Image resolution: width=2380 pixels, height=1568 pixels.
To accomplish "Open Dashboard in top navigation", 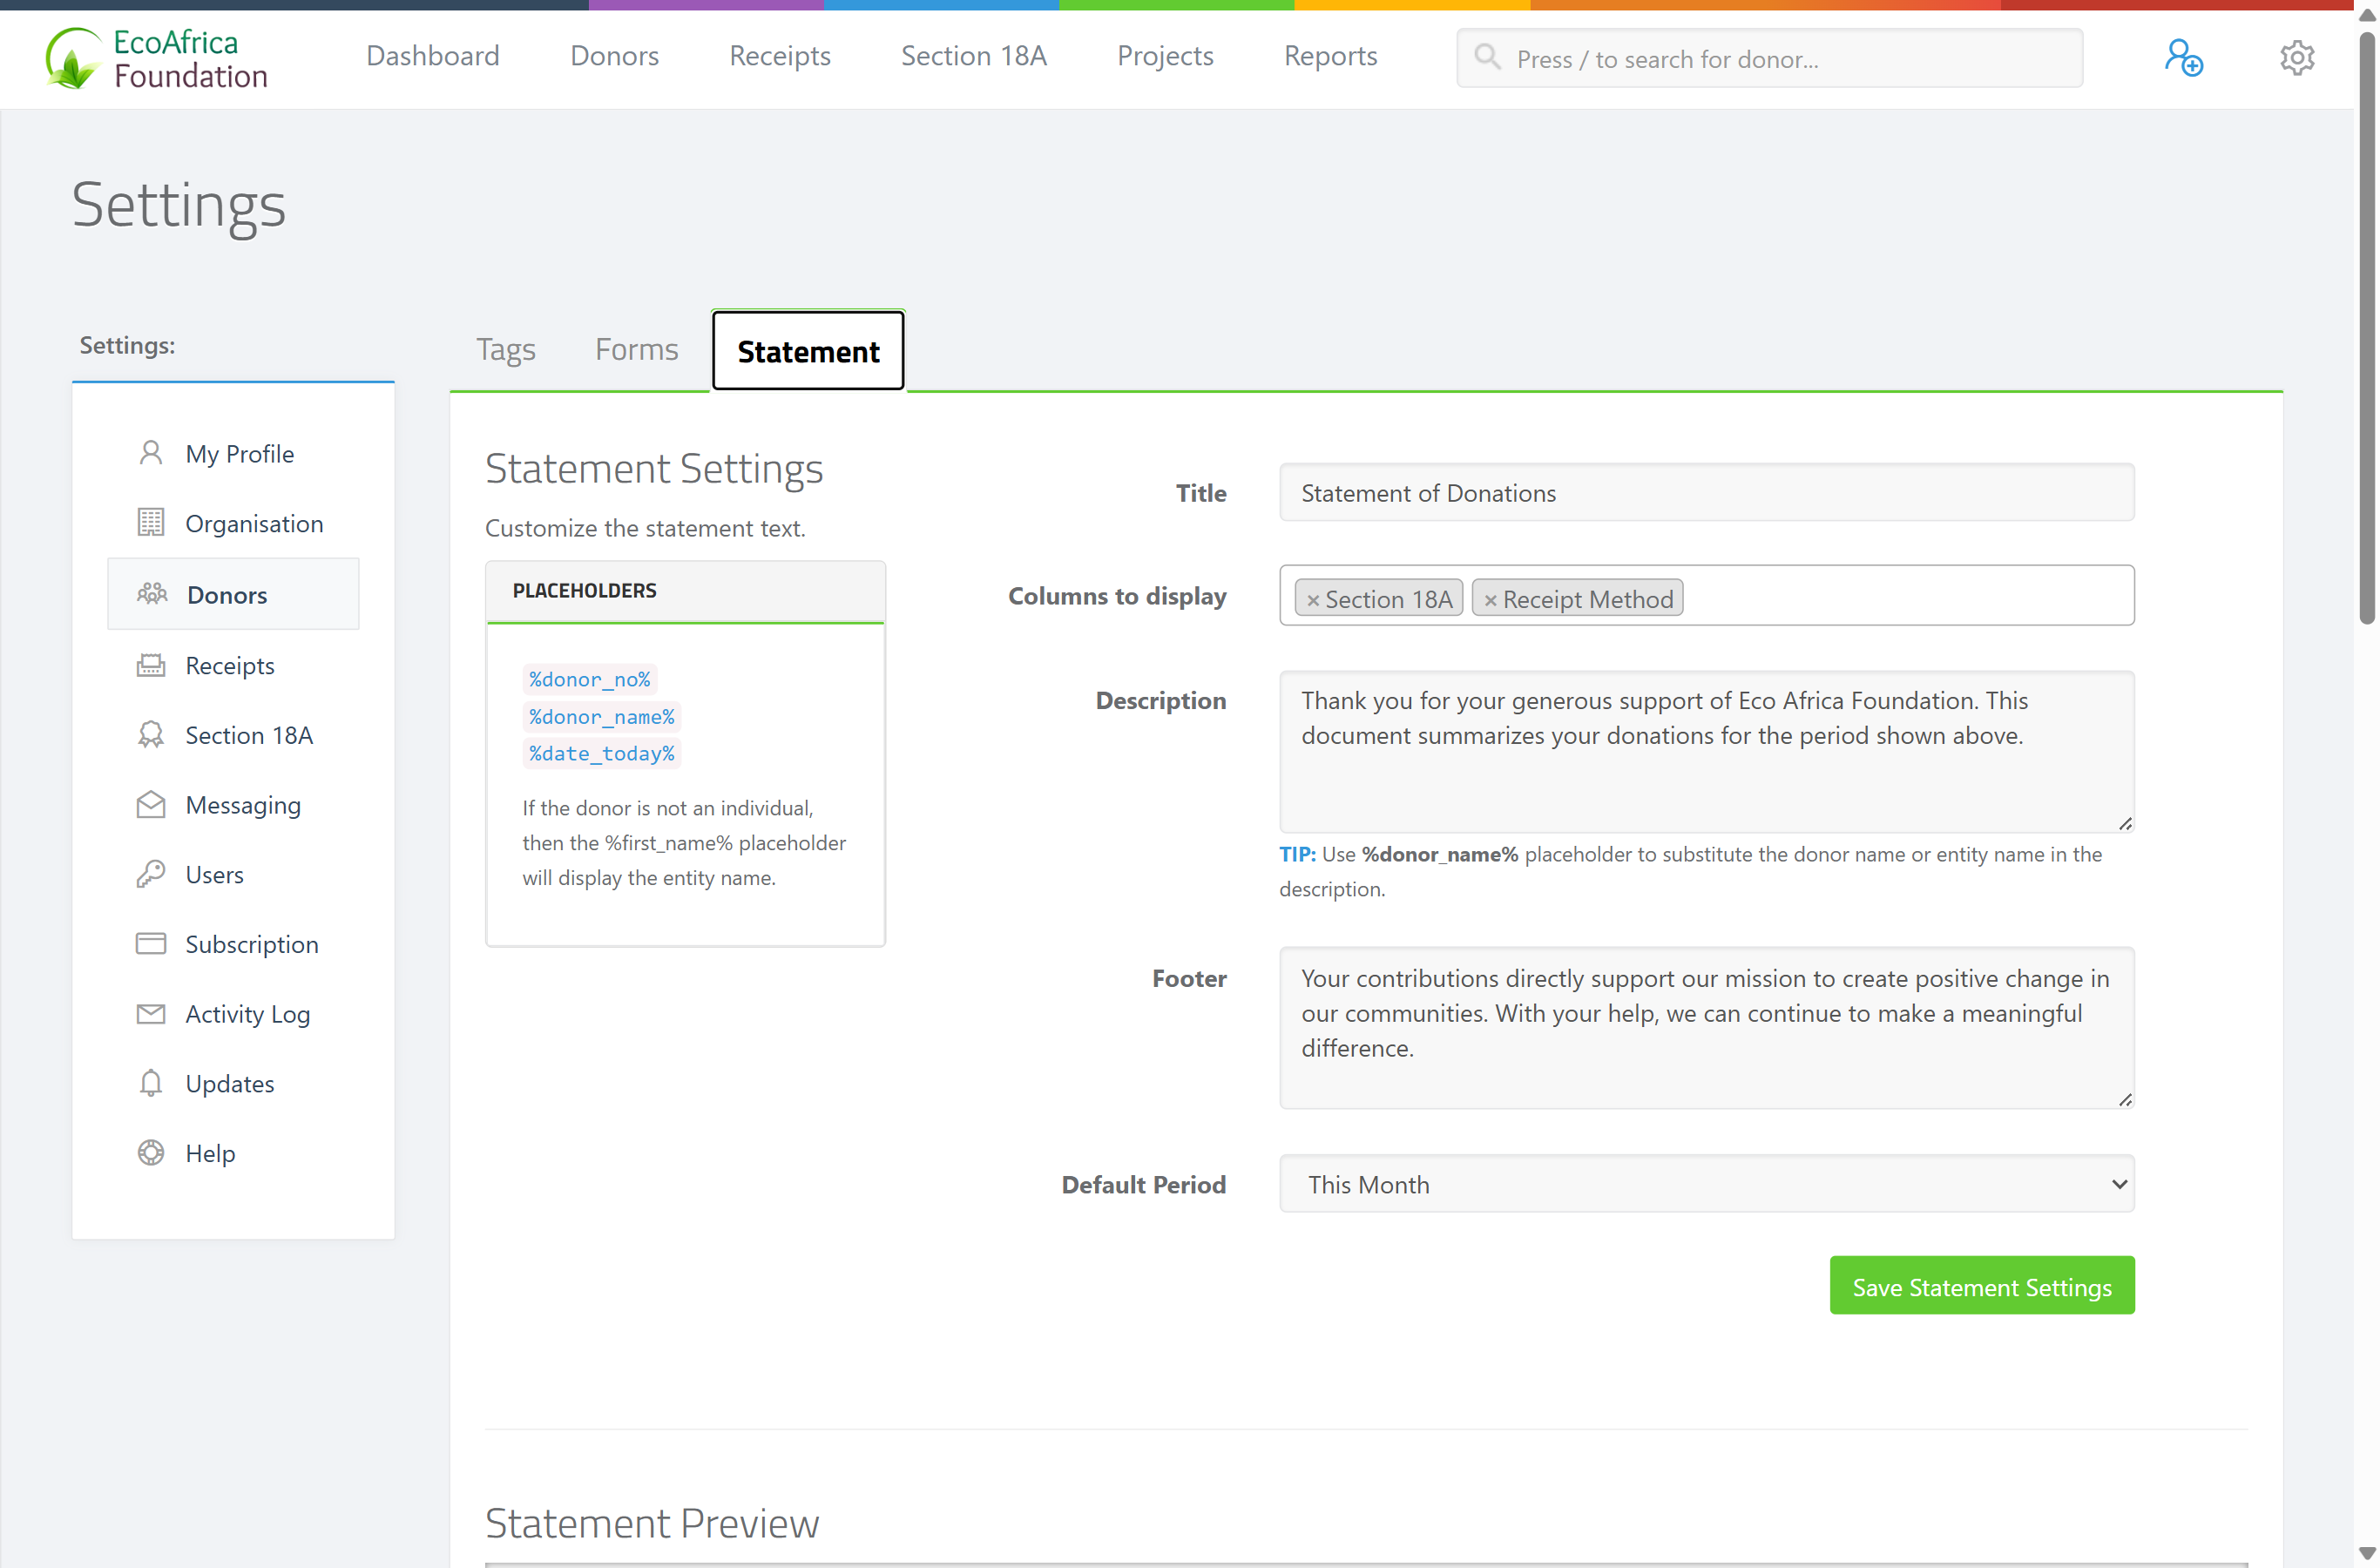I will [433, 56].
